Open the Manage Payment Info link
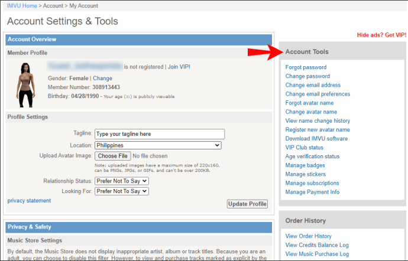 click(x=313, y=192)
